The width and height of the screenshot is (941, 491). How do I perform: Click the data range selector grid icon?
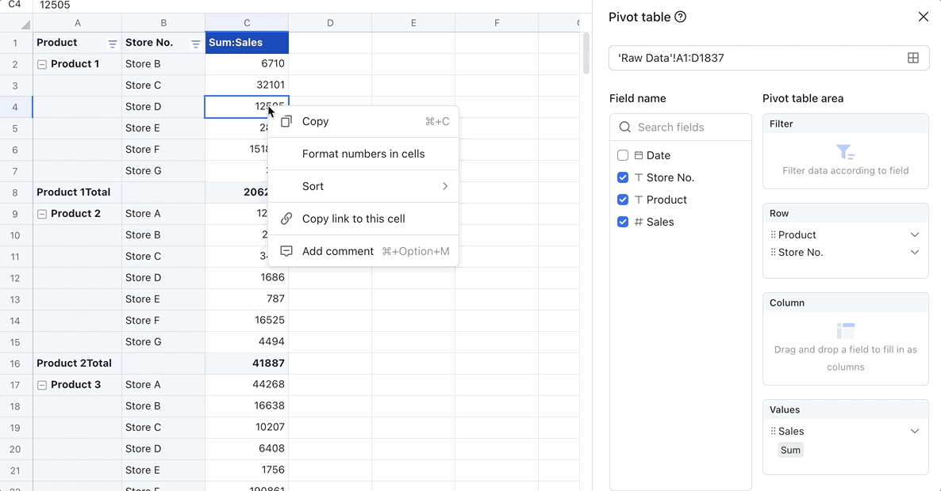912,57
